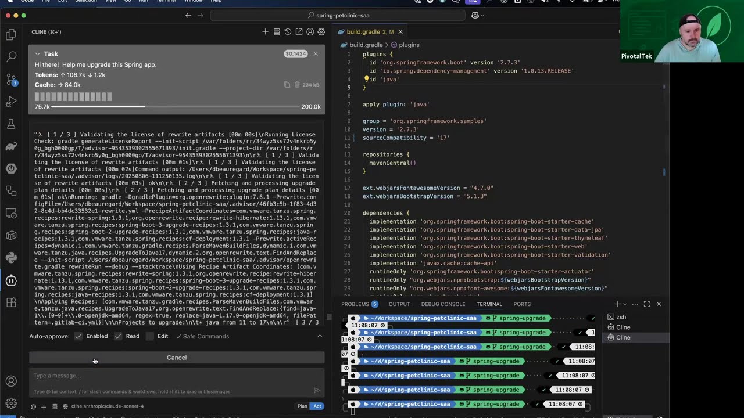
Task: Start a new Cline task with plus icon
Action: tap(265, 32)
